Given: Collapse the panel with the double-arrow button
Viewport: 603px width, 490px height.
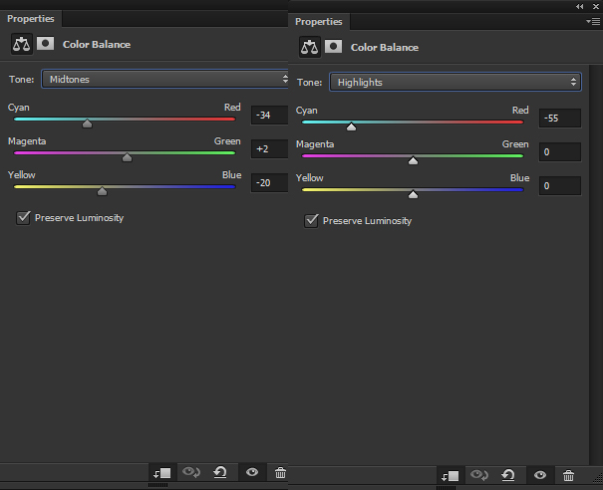Looking at the screenshot, I should click(580, 6).
